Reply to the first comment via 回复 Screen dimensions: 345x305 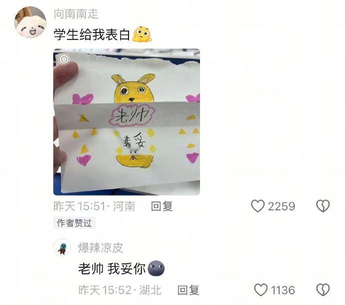[x=162, y=206]
